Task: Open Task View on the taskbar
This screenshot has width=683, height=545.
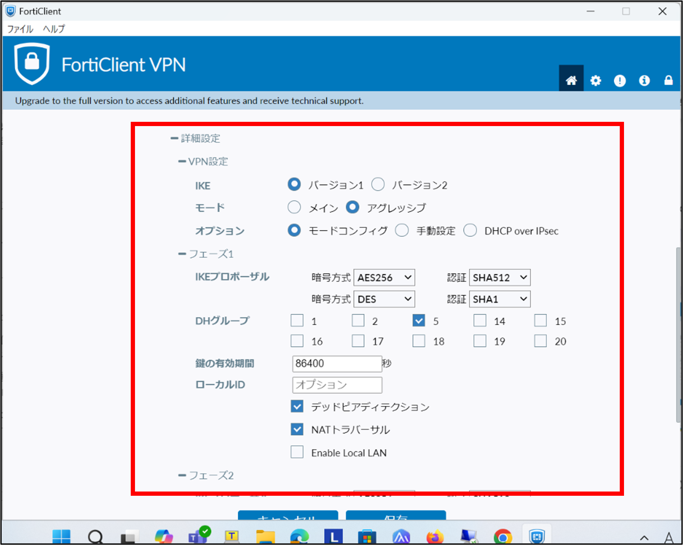Action: pos(129,537)
